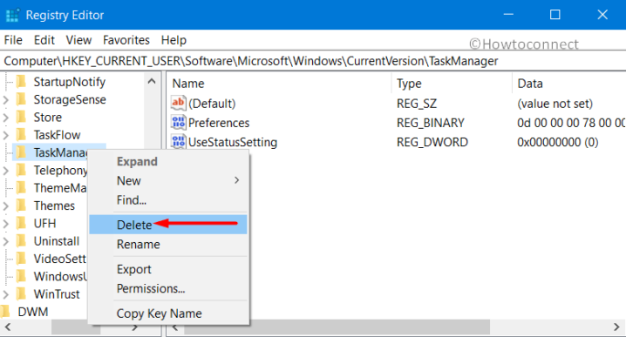Expand the Store key
The height and width of the screenshot is (337, 626).
[x=6, y=118]
